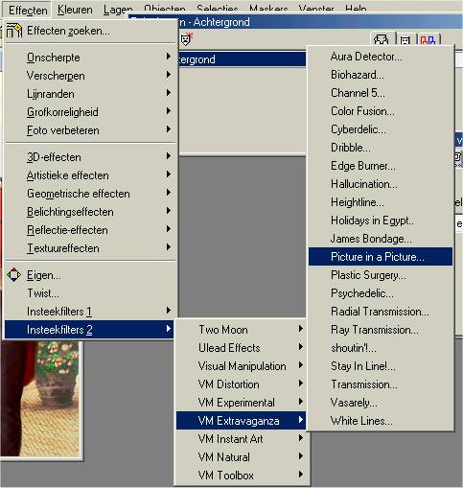Select the red and blue figures tab icon
463x488 pixels.
(428, 40)
